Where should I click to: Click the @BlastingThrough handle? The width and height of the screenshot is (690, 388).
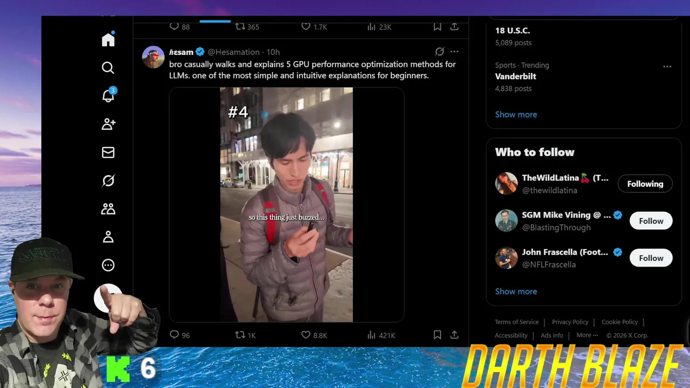pos(556,227)
